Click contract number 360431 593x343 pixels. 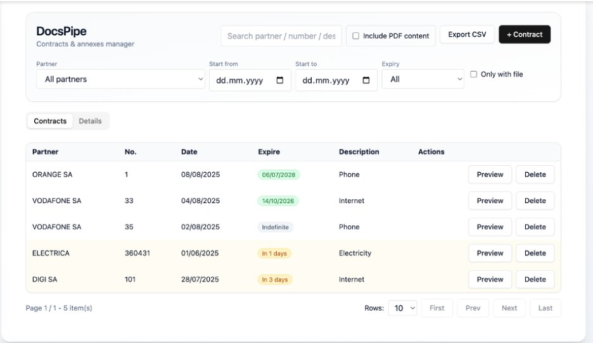(x=137, y=253)
